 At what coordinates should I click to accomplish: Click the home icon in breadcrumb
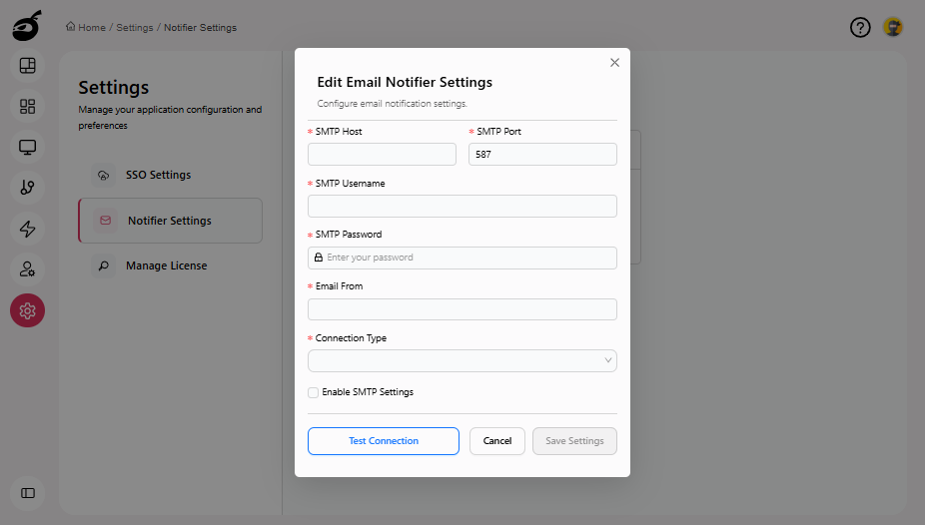tap(70, 27)
